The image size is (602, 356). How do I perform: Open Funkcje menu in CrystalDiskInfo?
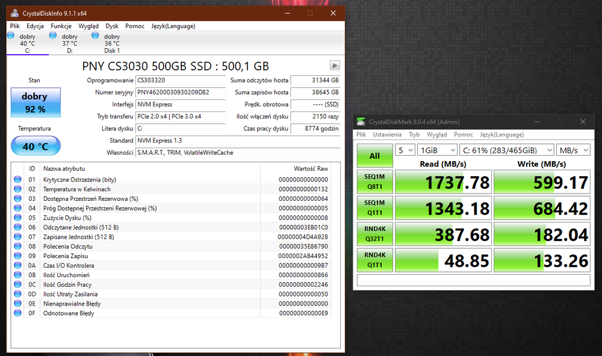click(61, 26)
